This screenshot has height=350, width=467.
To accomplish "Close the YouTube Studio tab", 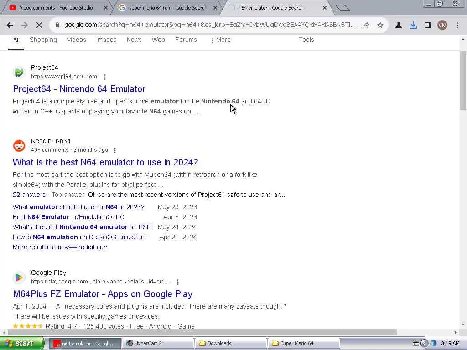I will click(105, 8).
